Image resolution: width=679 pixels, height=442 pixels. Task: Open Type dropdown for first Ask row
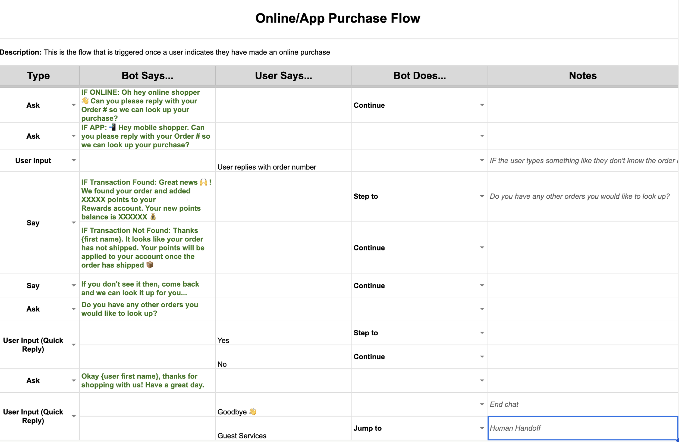74,105
